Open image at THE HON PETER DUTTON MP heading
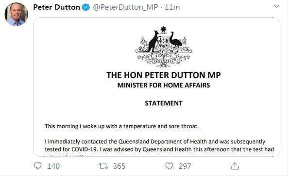 (164, 75)
